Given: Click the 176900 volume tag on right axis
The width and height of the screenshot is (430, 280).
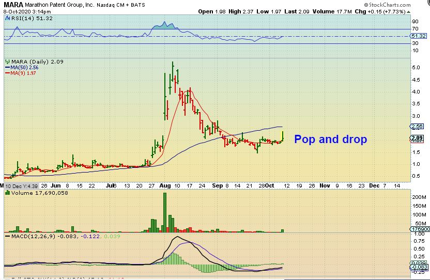Looking at the screenshot, I should point(420,229).
